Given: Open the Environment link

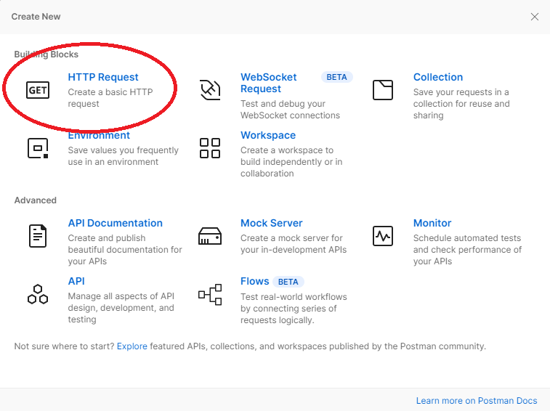Looking at the screenshot, I should [x=99, y=135].
